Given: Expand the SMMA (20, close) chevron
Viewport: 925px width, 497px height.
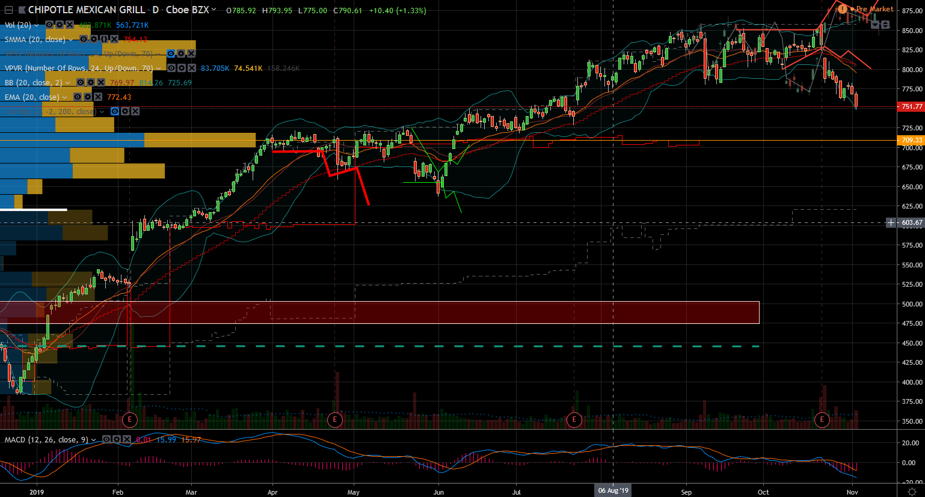Looking at the screenshot, I should coord(71,40).
